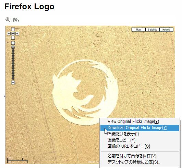Select デスクトップの背景に設定 menu entry
Viewport: 182px width, 168px height.
tap(139, 162)
